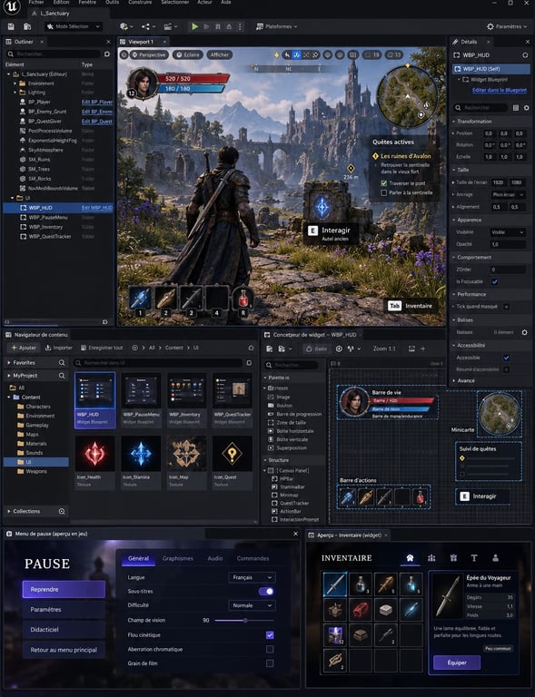Click Retour au menu principal button

(x=64, y=650)
